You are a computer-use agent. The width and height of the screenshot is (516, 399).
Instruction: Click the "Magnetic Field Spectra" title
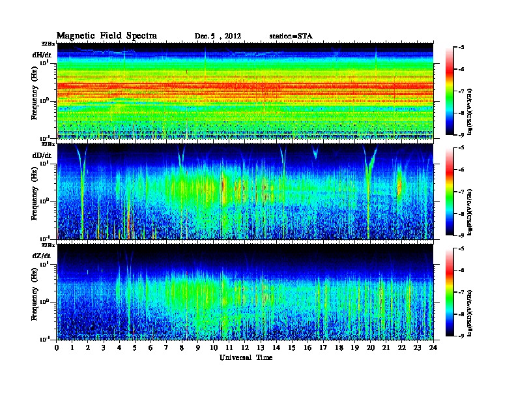click(x=107, y=36)
